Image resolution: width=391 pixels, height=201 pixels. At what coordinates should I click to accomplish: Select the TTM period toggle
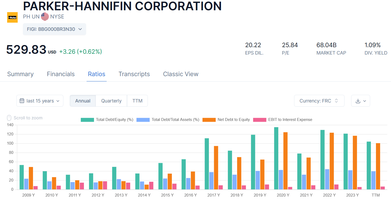pos(137,101)
